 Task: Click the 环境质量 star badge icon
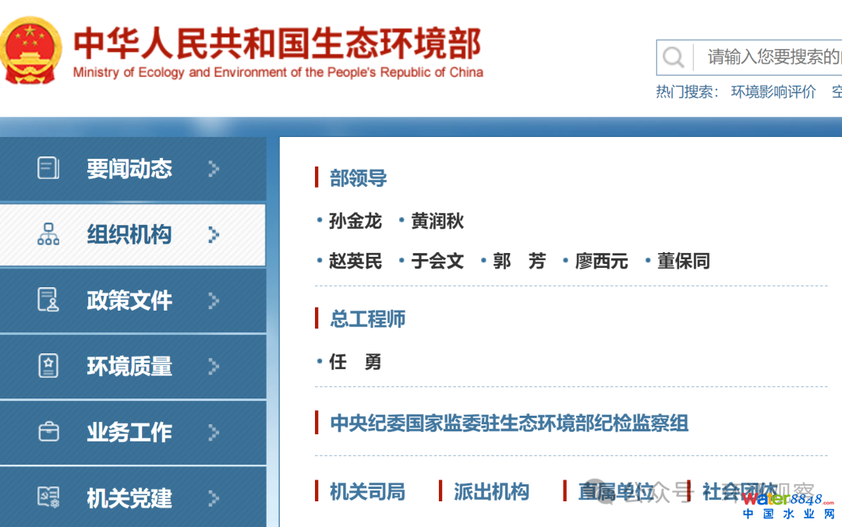pos(48,366)
